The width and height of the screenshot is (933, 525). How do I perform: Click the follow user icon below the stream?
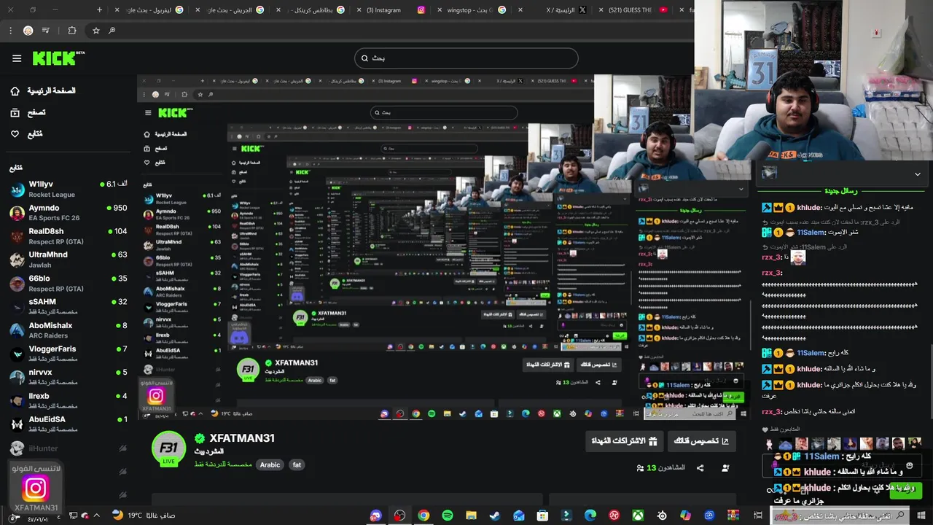tap(725, 467)
